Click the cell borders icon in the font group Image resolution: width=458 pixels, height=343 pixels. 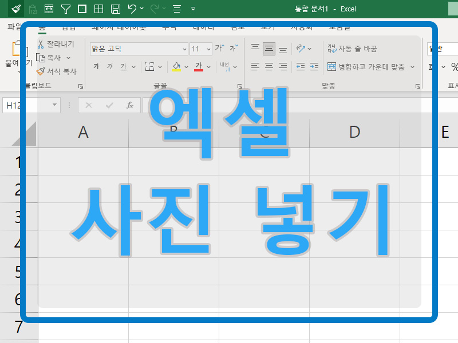pyautogui.click(x=149, y=67)
